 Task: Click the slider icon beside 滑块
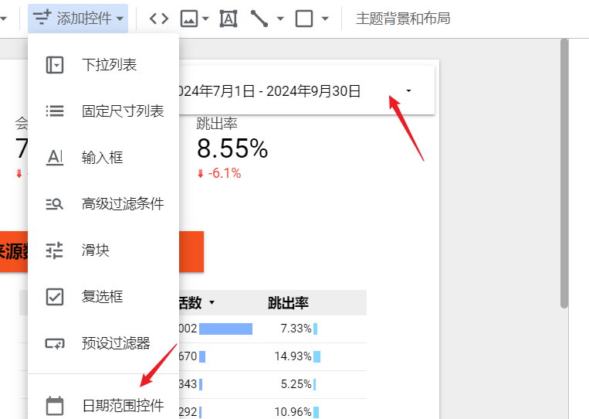pos(55,250)
